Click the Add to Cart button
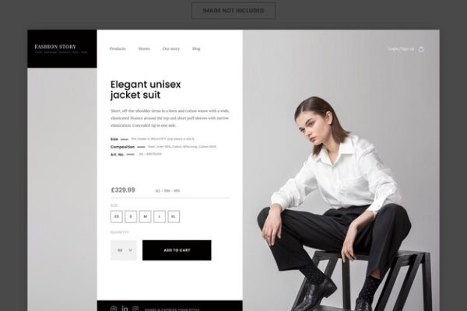The image size is (467, 311). pos(177,250)
